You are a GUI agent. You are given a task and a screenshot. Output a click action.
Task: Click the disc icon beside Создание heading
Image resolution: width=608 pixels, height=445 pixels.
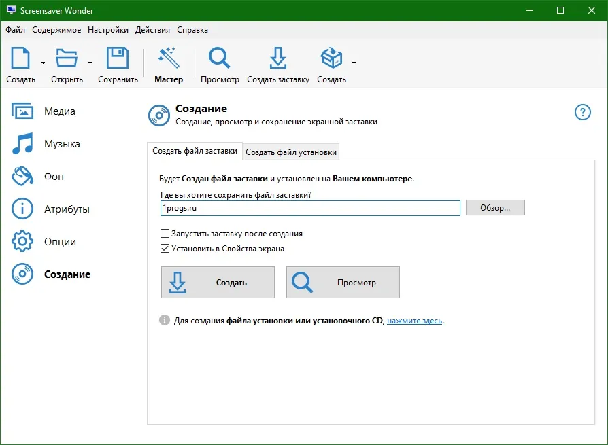tap(159, 115)
